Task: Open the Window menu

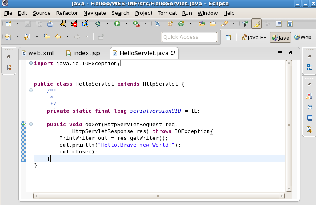Action: (207, 13)
